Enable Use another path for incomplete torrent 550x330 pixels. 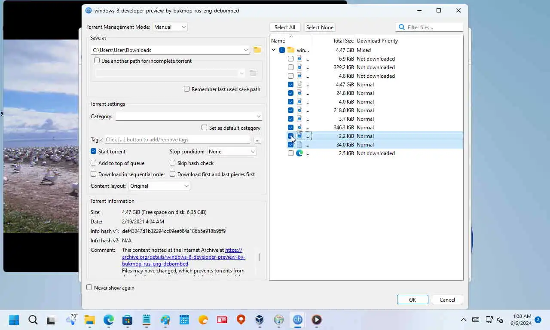97,61
